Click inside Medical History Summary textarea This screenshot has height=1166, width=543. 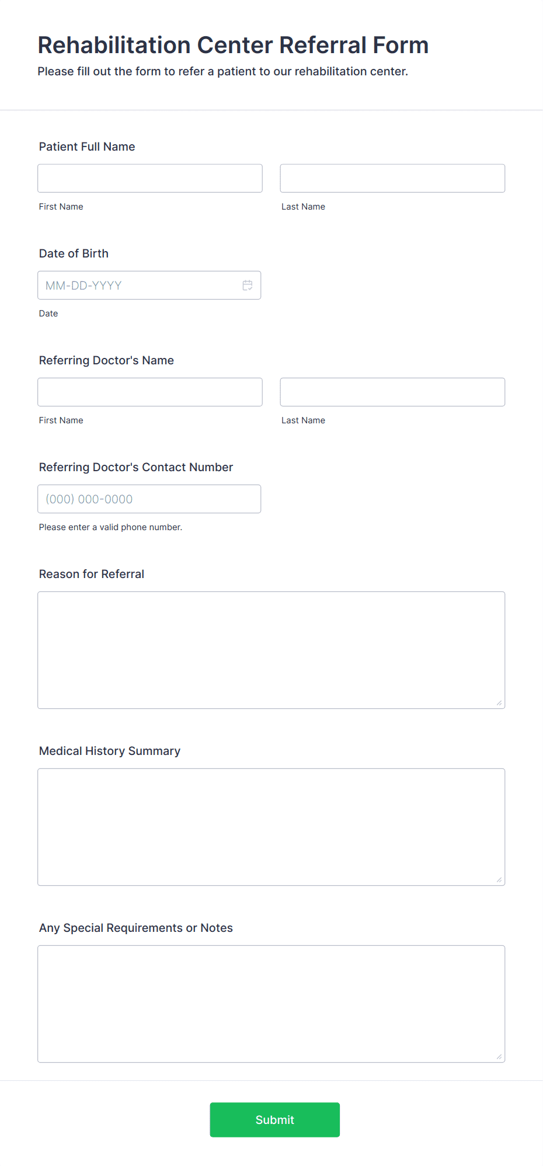[271, 827]
